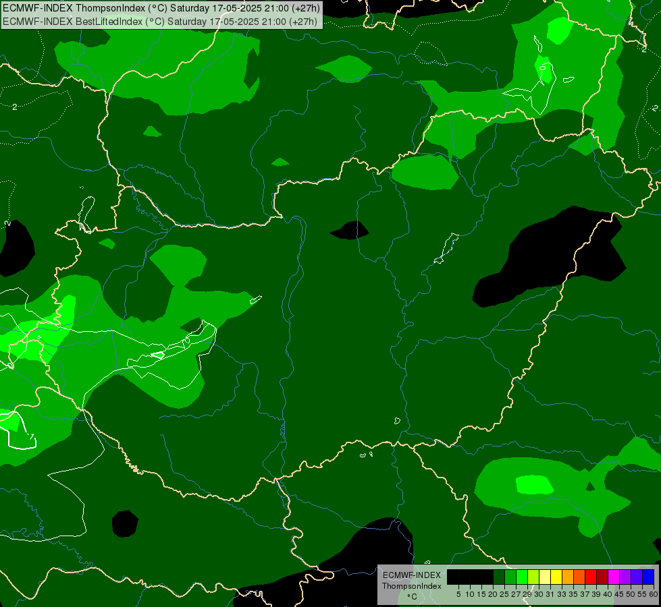
Task: Pick the yellow-green 29–30 legend swatch
Action: click(533, 577)
